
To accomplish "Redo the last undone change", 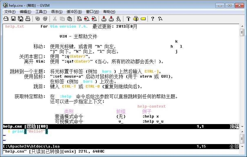I will pyautogui.click(x=45, y=19).
